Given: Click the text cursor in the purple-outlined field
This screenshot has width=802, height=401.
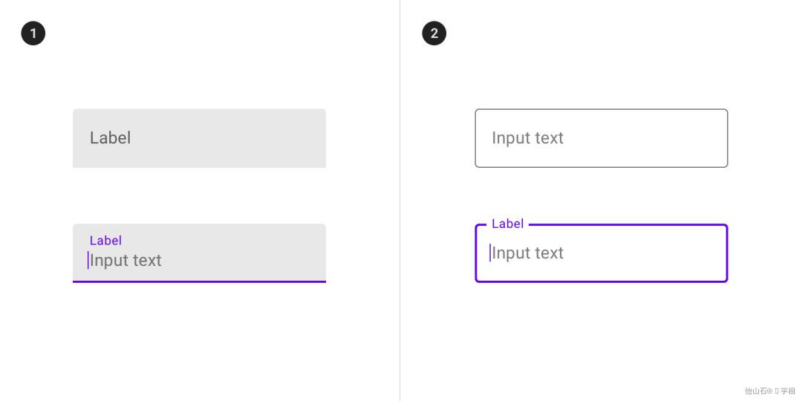Looking at the screenshot, I should 489,252.
